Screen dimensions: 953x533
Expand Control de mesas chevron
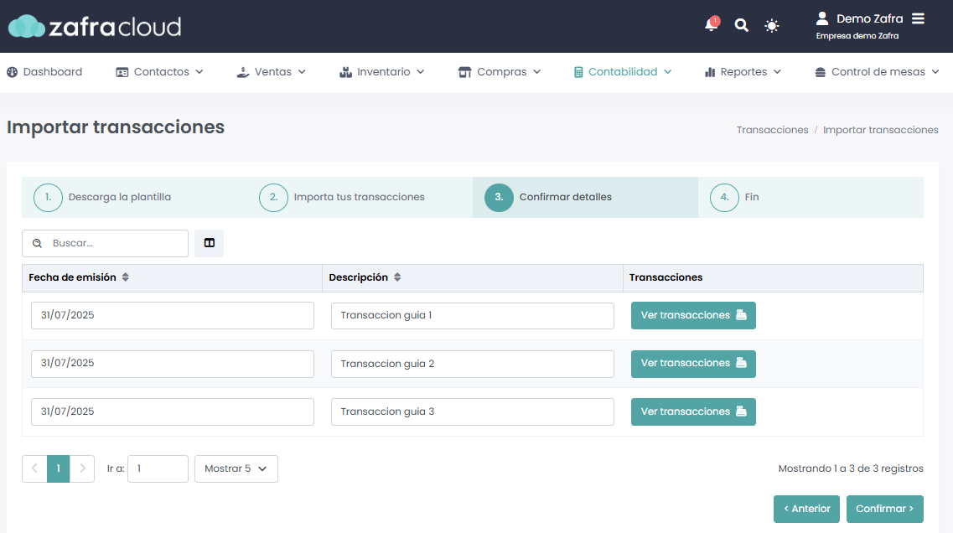[935, 72]
